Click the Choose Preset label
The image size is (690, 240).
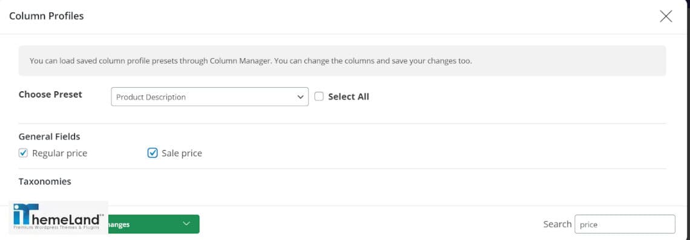coord(50,94)
